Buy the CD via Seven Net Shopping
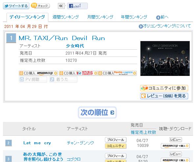Screen dimensions: 194x162 pyautogui.click(x=78, y=73)
